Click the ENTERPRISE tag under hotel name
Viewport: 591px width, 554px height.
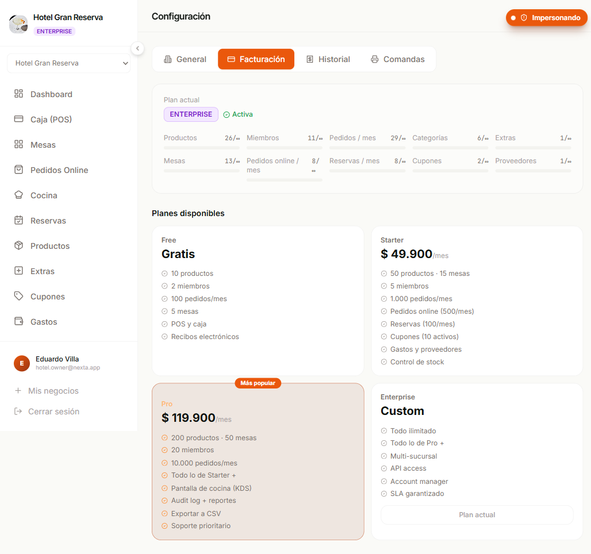click(54, 31)
